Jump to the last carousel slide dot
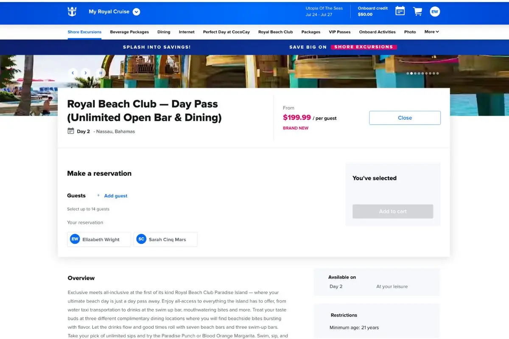This screenshot has width=509, height=339. pyautogui.click(x=437, y=73)
